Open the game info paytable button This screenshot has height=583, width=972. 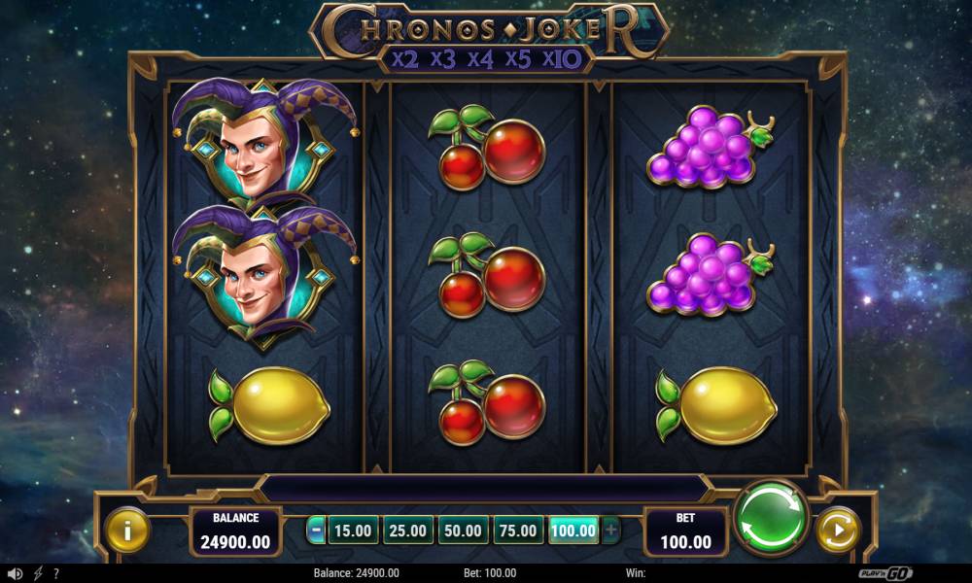click(x=127, y=531)
